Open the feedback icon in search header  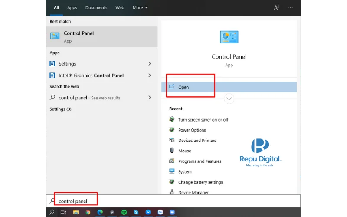click(x=277, y=7)
